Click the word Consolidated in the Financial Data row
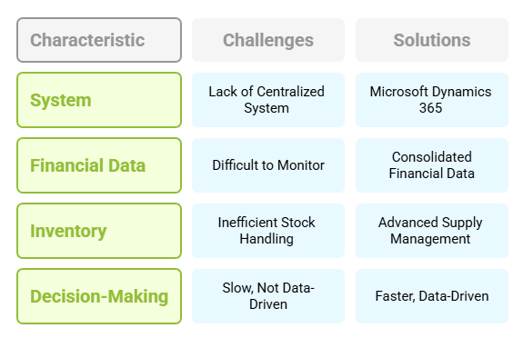The width and height of the screenshot is (523, 338). click(432, 157)
